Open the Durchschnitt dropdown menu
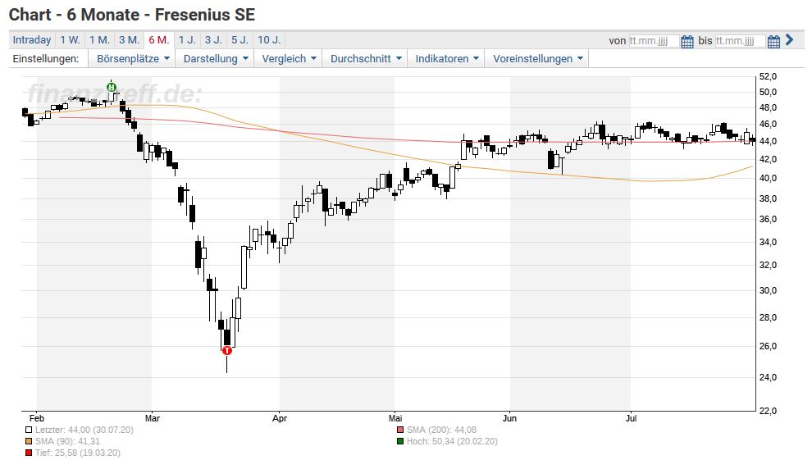The image size is (812, 469). point(365,58)
